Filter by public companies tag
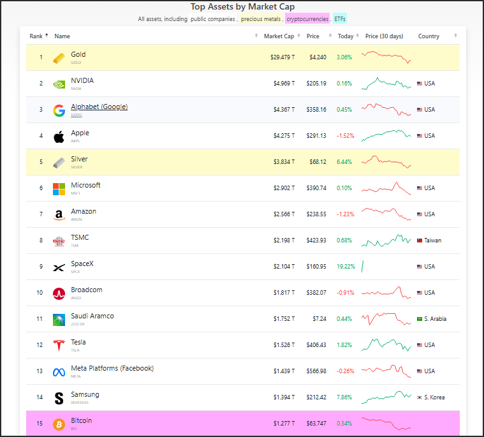 pyautogui.click(x=213, y=19)
